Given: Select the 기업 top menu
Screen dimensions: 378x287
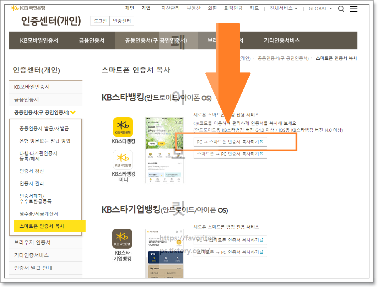Looking at the screenshot, I should tap(146, 8).
